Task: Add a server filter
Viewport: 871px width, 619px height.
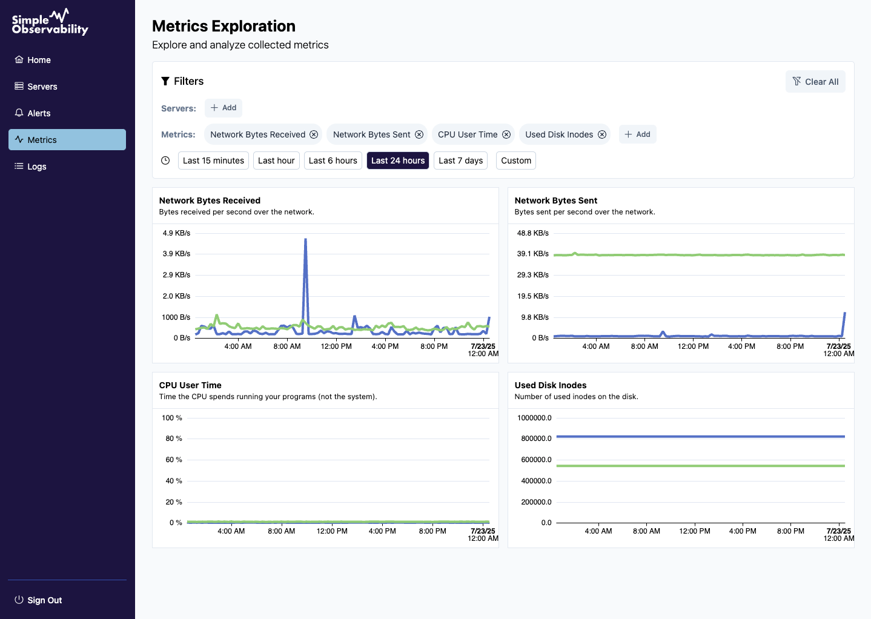Action: pyautogui.click(x=224, y=108)
